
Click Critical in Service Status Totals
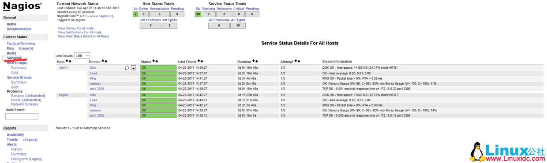[x=239, y=9]
